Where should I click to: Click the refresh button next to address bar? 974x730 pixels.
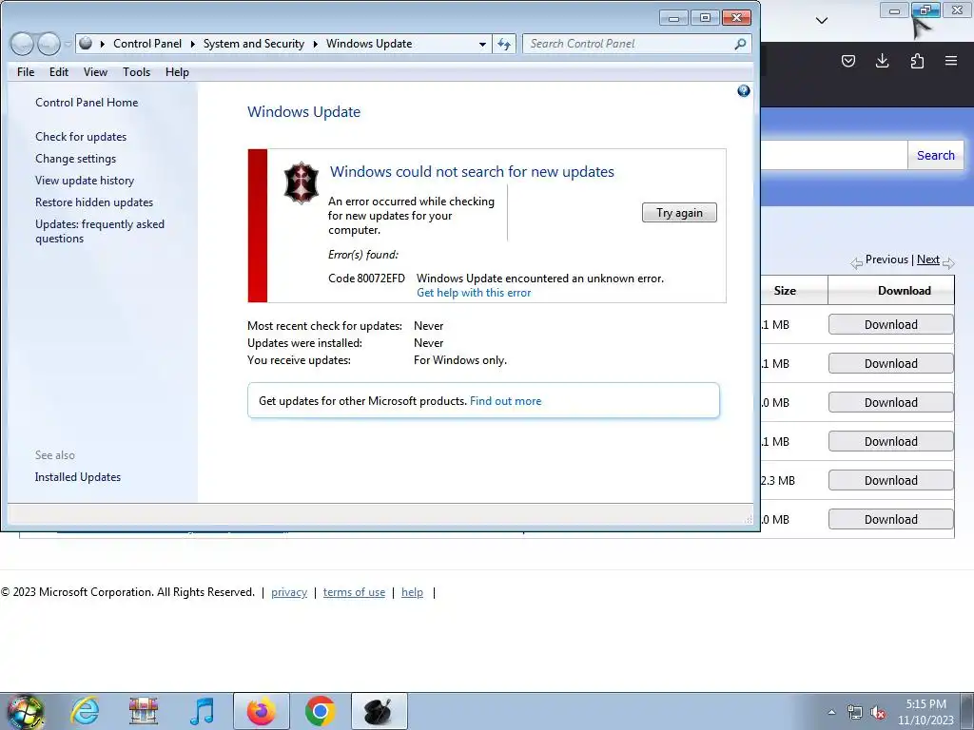tap(504, 44)
